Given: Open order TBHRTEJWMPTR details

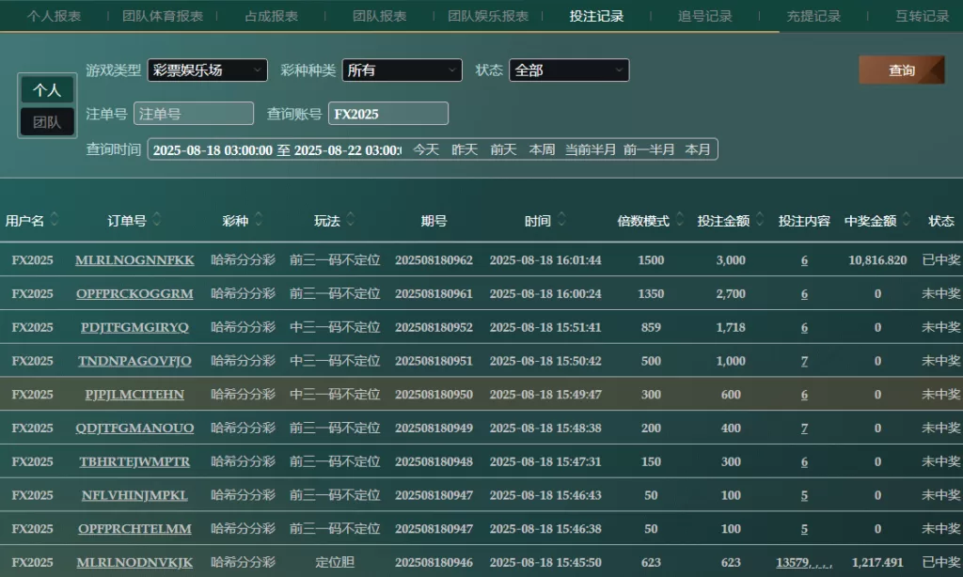Looking at the screenshot, I should (x=134, y=461).
